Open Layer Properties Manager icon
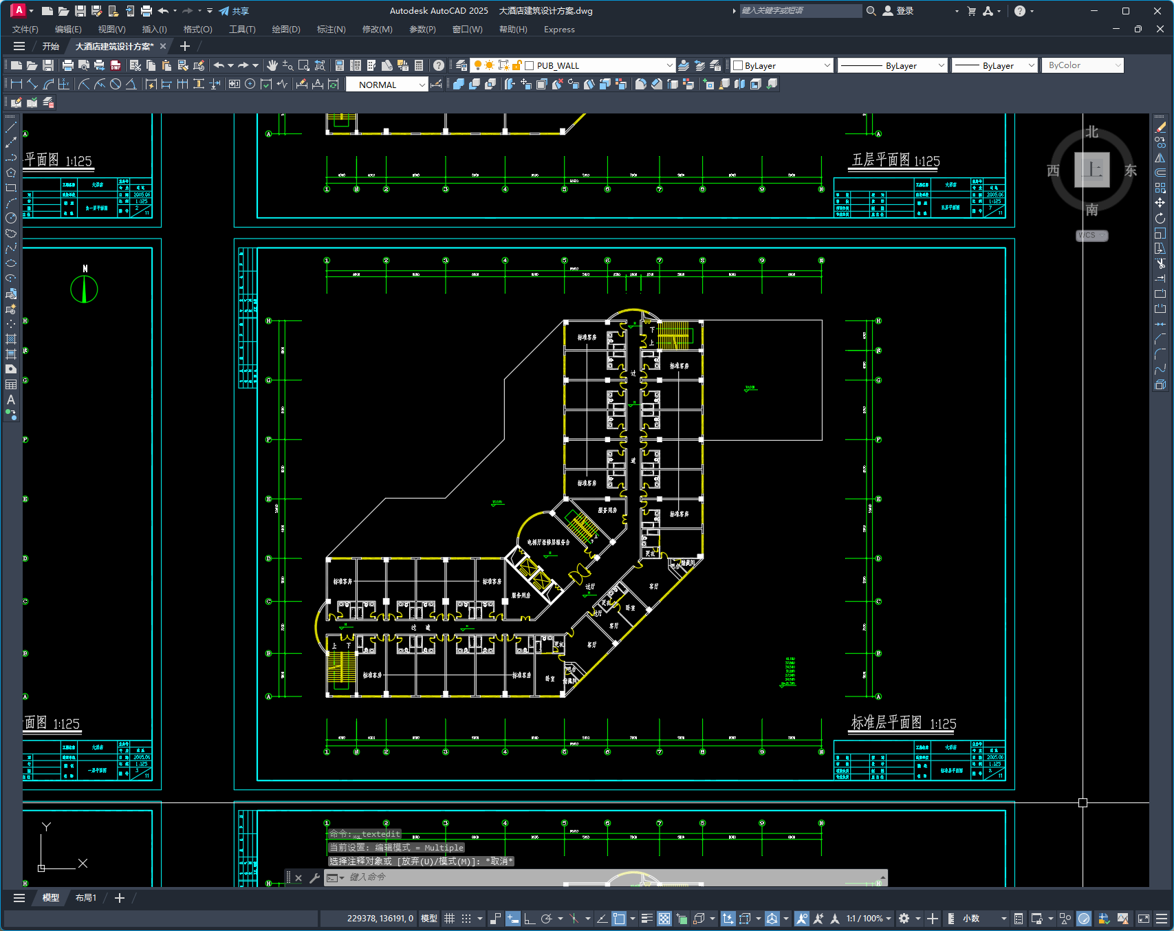Viewport: 1174px width, 931px height. [461, 65]
